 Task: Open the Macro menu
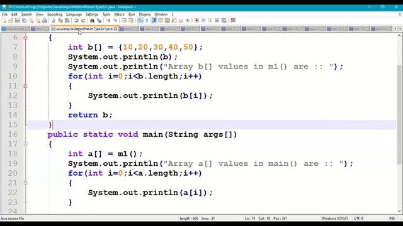click(119, 14)
